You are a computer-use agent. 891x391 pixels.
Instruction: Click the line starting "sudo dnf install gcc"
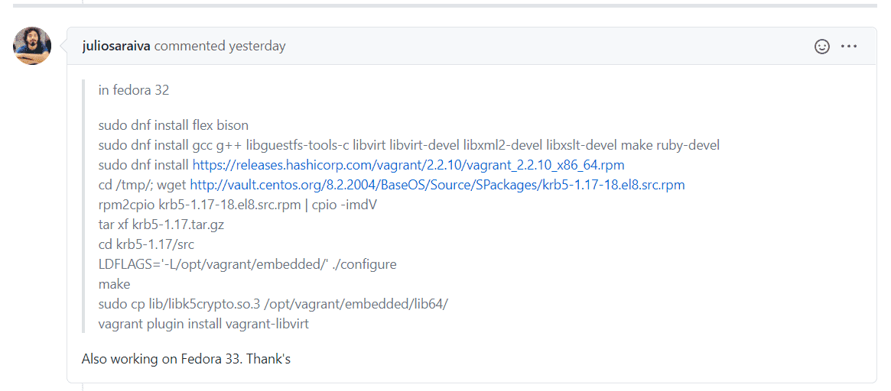tap(408, 145)
